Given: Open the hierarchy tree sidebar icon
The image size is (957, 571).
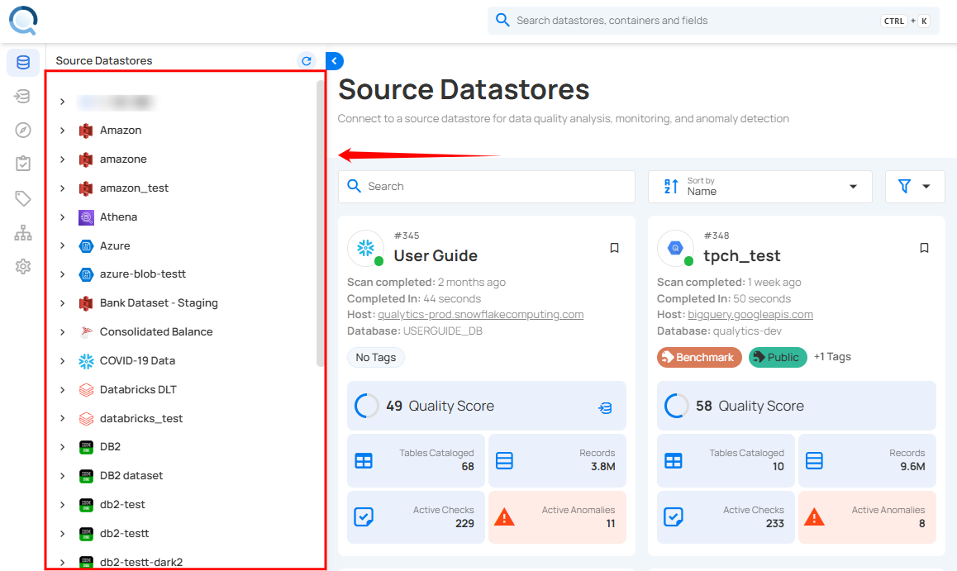Looking at the screenshot, I should [22, 232].
